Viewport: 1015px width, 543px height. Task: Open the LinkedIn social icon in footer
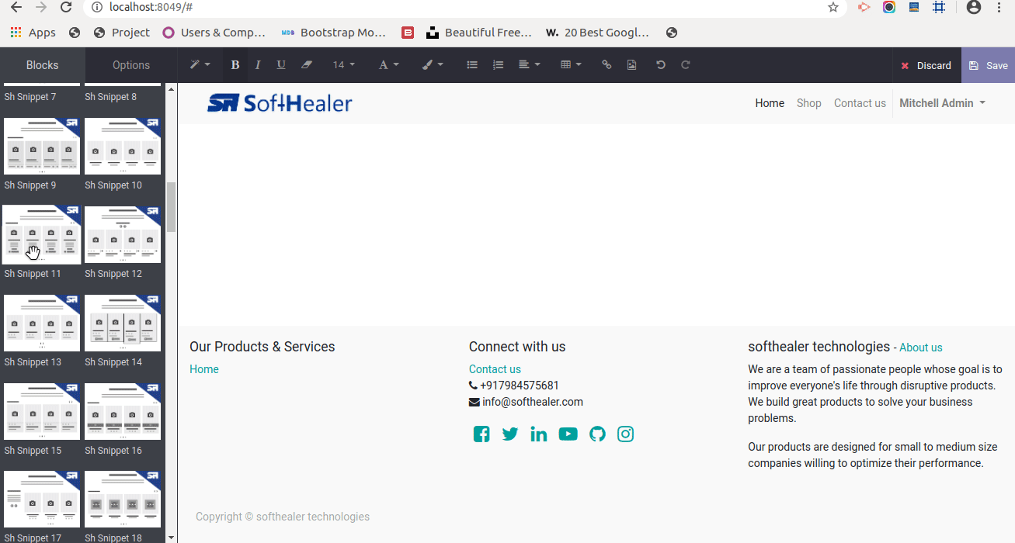[x=539, y=434]
